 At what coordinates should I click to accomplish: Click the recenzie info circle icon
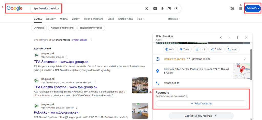(x=187, y=96)
